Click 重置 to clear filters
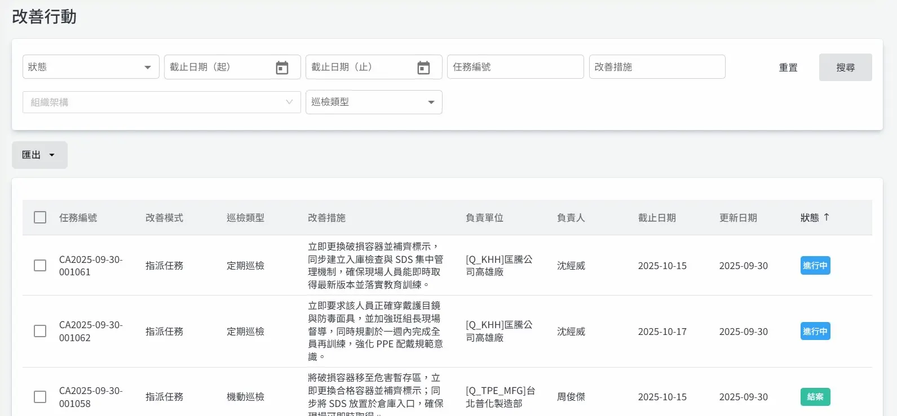This screenshot has height=416, width=897. pyautogui.click(x=788, y=68)
